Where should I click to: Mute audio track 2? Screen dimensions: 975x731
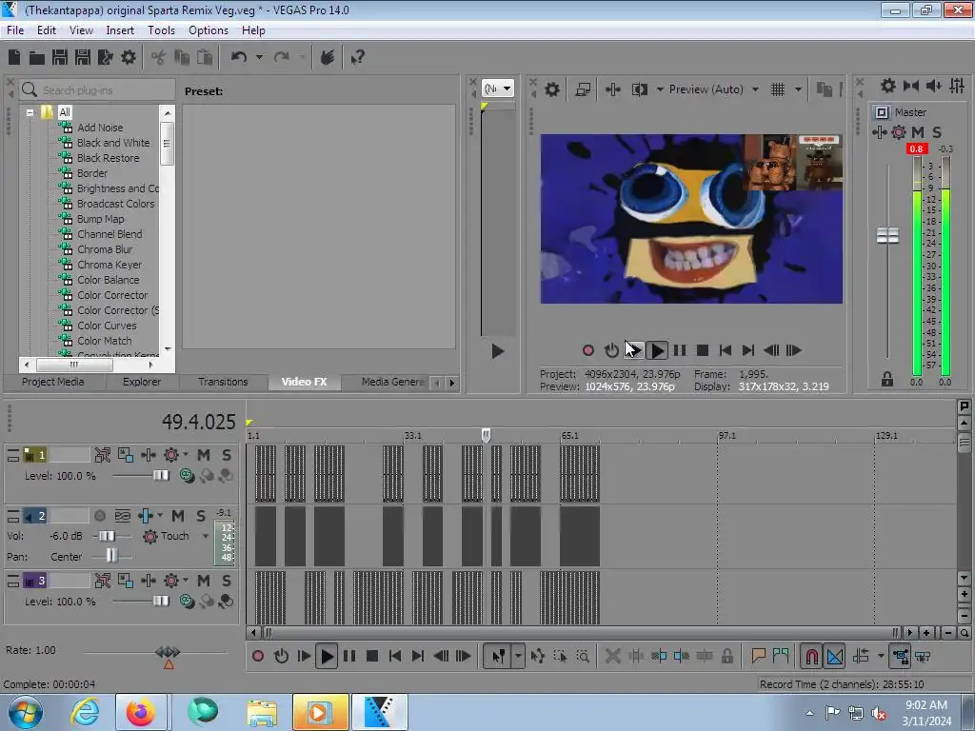[x=178, y=516]
